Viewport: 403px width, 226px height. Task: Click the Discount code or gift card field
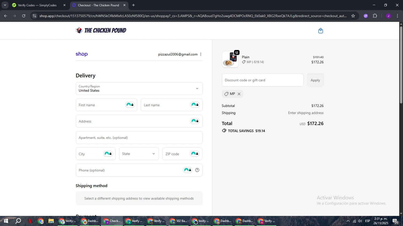(262, 80)
